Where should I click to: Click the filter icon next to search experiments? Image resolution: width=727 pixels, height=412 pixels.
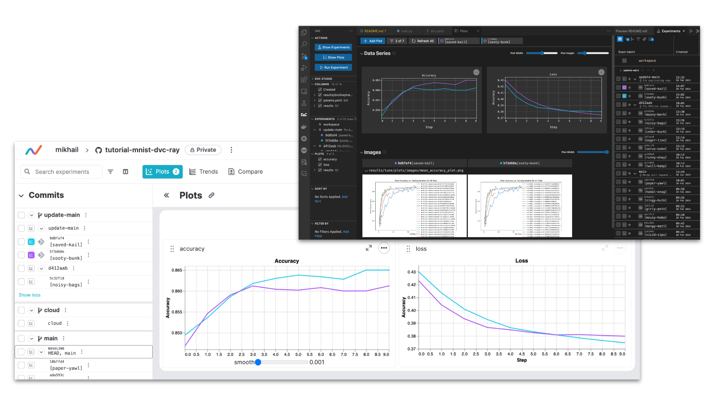click(110, 172)
